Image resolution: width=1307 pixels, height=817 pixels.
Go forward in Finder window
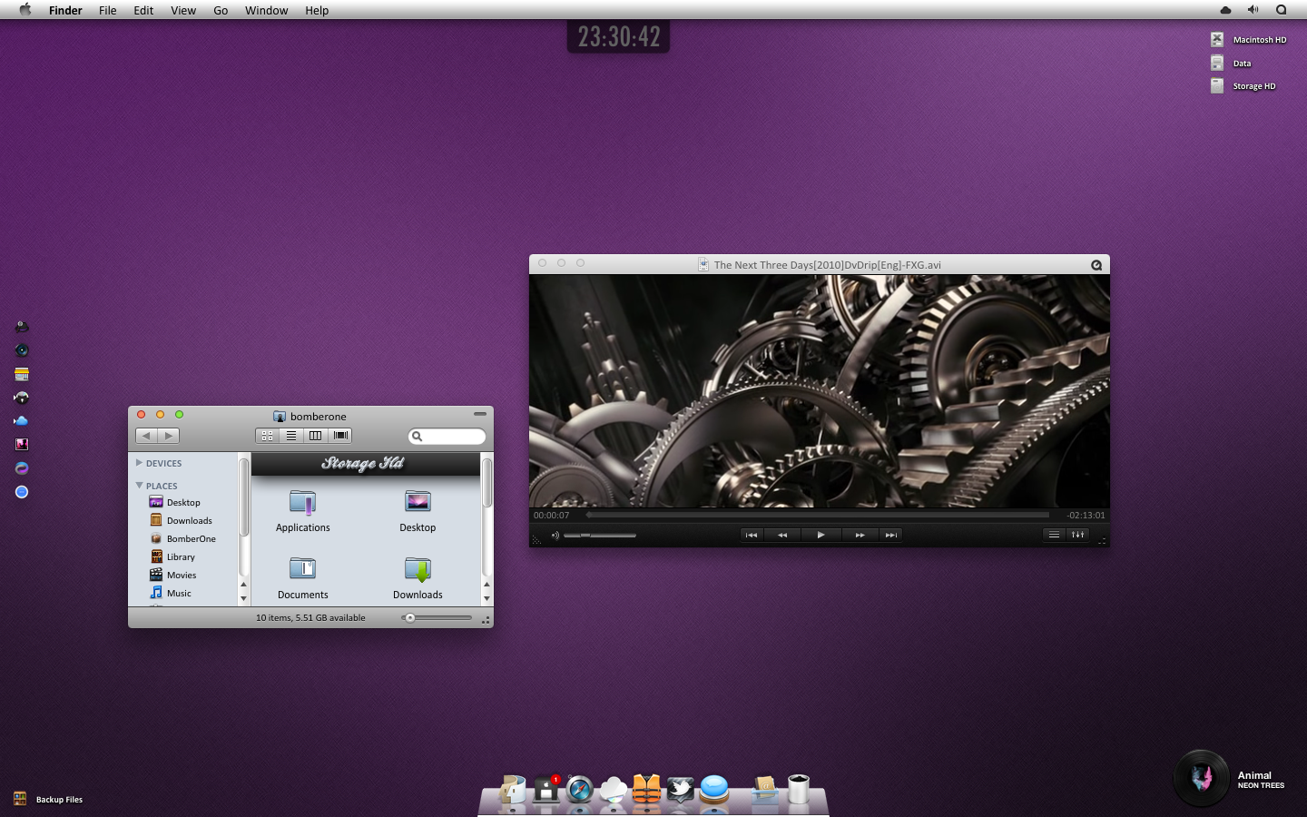(x=169, y=436)
